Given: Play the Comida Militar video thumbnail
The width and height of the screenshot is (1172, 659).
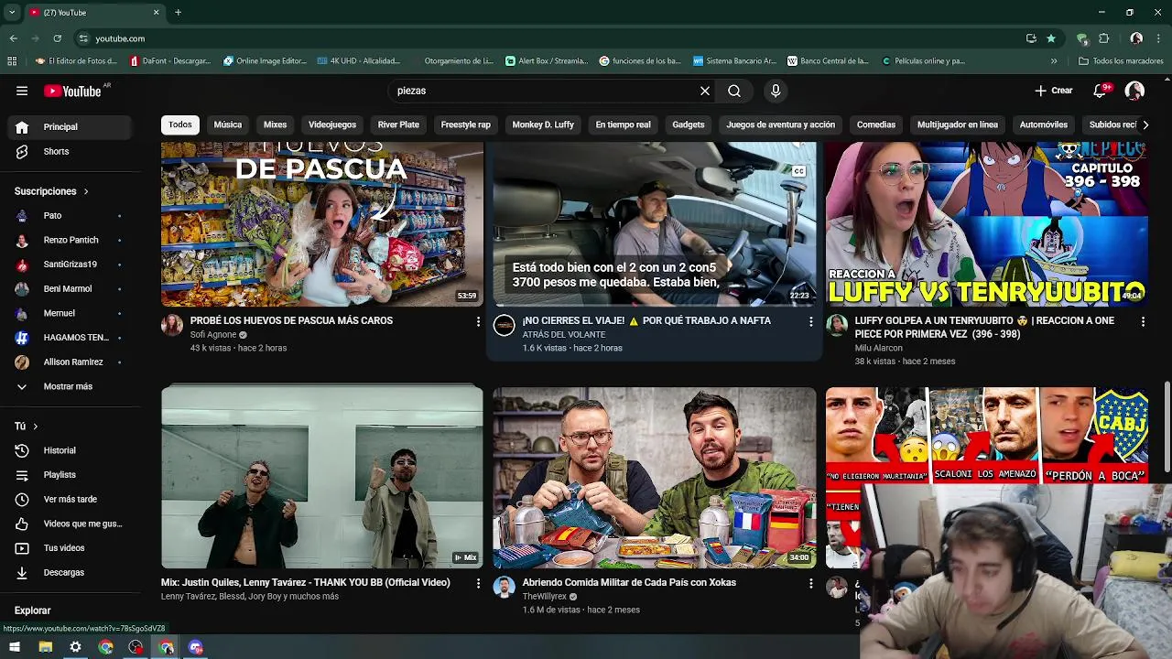Looking at the screenshot, I should coord(654,478).
